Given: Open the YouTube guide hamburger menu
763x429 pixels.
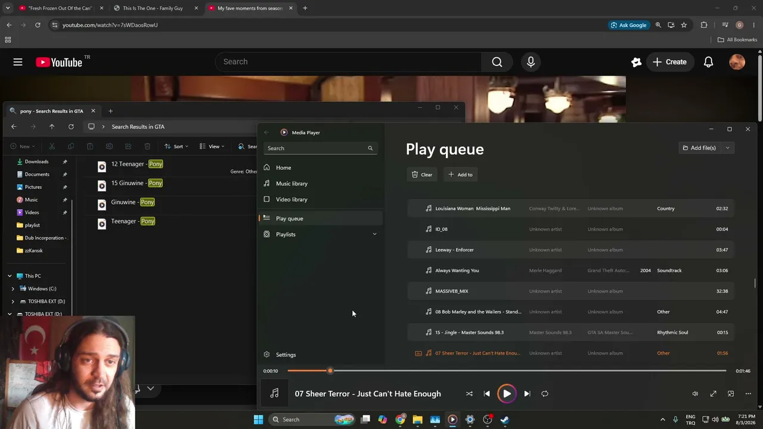Looking at the screenshot, I should (18, 62).
